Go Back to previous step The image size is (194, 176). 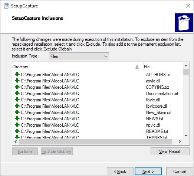120,172
